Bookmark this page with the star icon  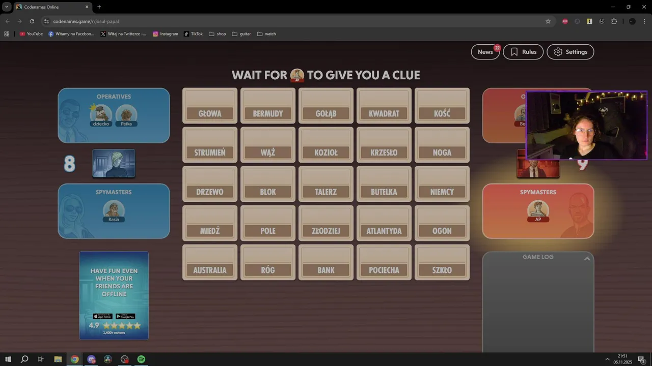click(x=548, y=21)
